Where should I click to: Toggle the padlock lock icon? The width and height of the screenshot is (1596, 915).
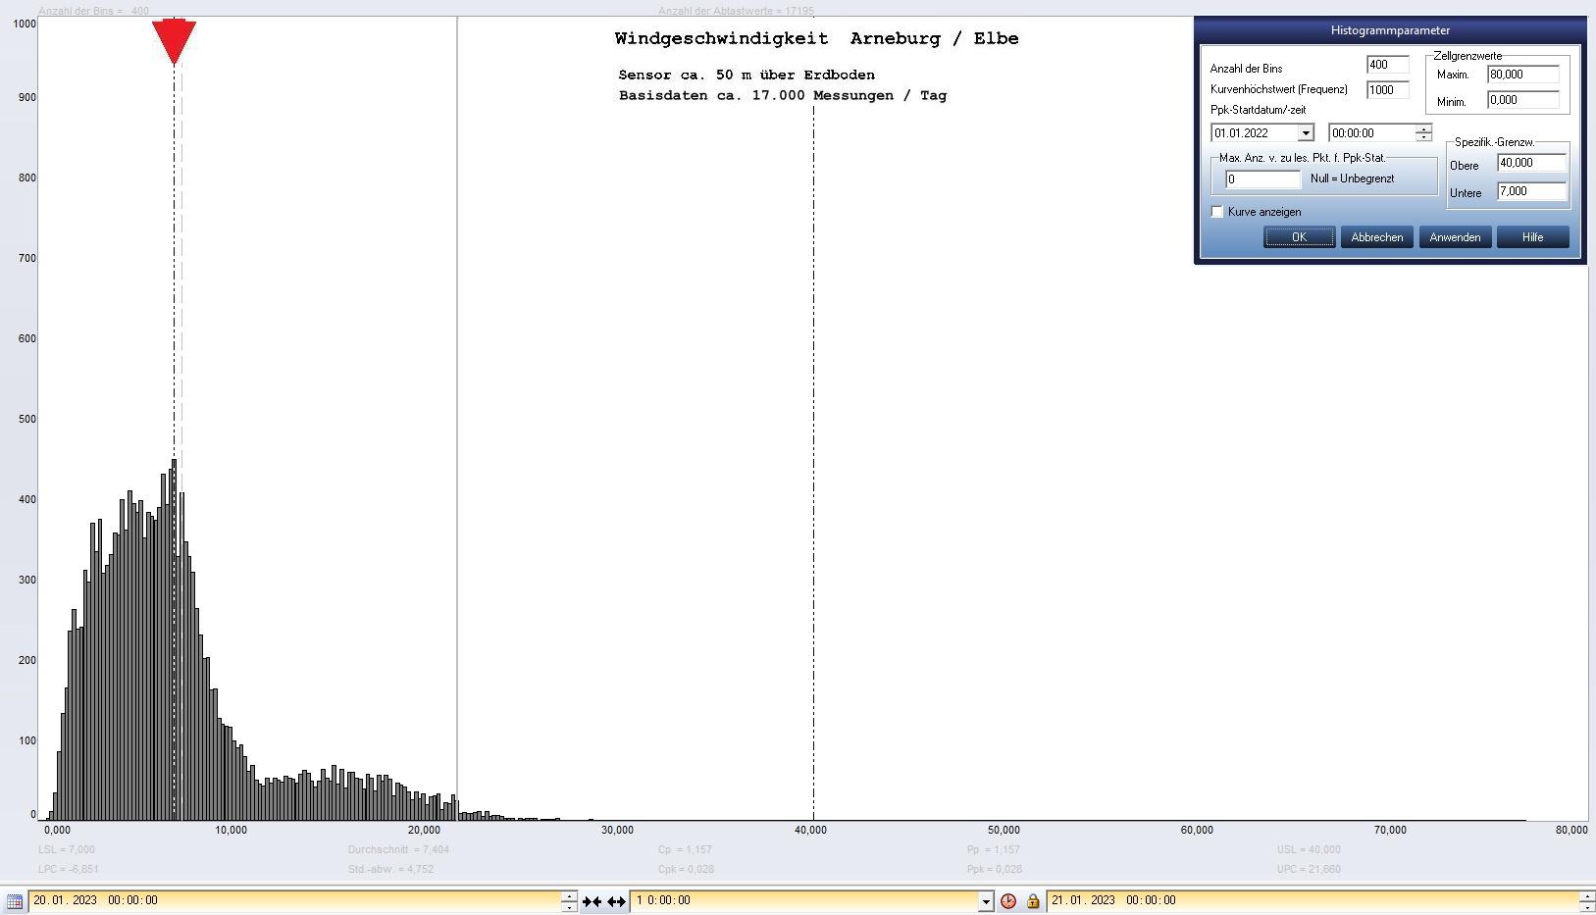tap(1032, 901)
